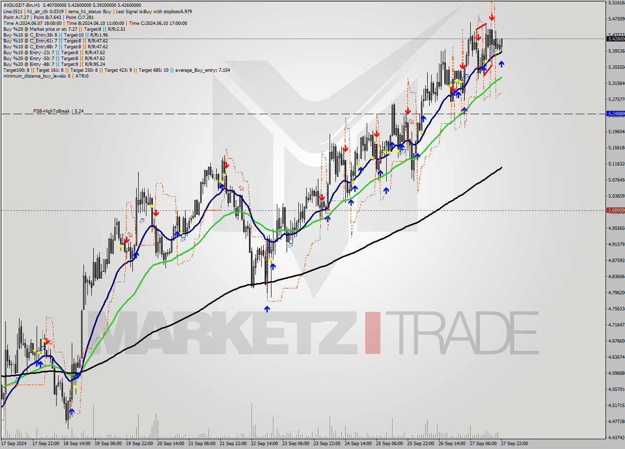625x449 pixels.
Task: Click the black 5.42600 current price tag
Action: (x=615, y=39)
